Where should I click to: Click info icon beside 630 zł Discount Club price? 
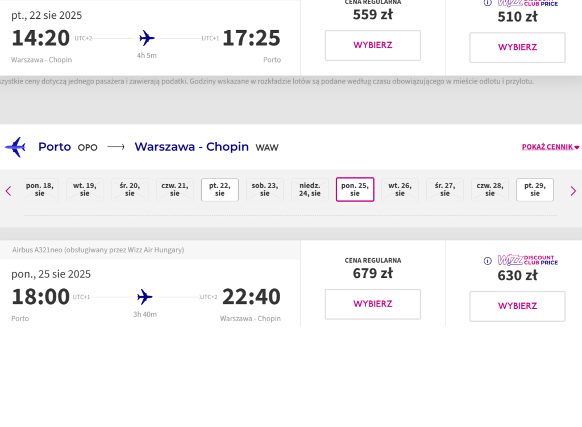[x=487, y=261]
